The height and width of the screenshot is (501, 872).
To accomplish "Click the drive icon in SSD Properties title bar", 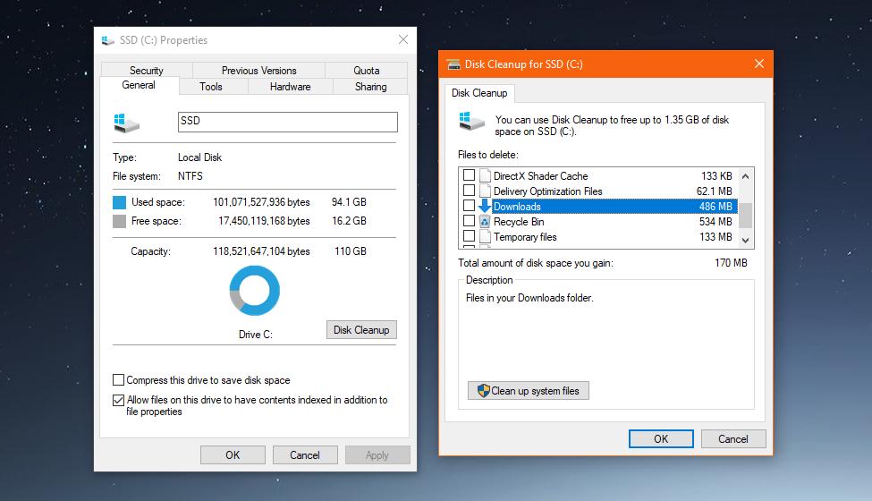I will click(108, 40).
